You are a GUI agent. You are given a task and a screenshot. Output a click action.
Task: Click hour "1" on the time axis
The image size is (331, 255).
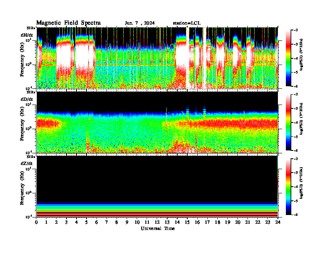[46, 222]
